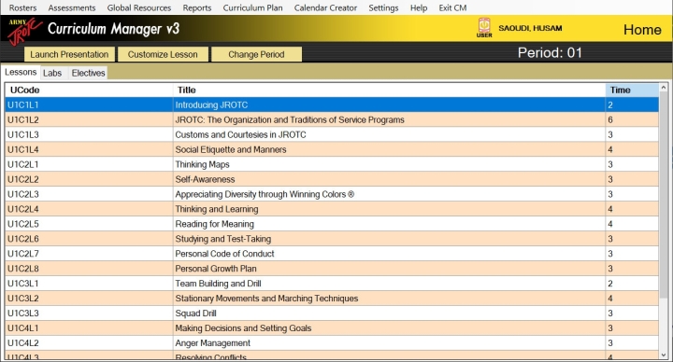This screenshot has height=362, width=673.
Task: Select JROTC: The Organization and Traditions lesson
Action: (332, 120)
